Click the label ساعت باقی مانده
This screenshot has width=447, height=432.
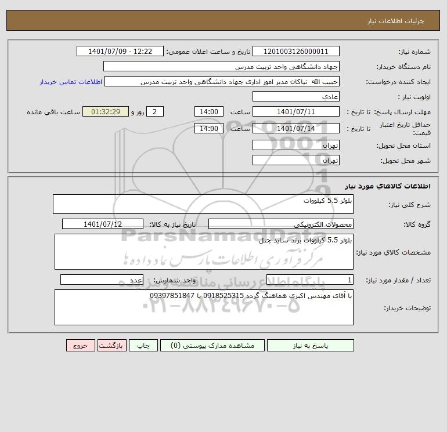(53, 112)
